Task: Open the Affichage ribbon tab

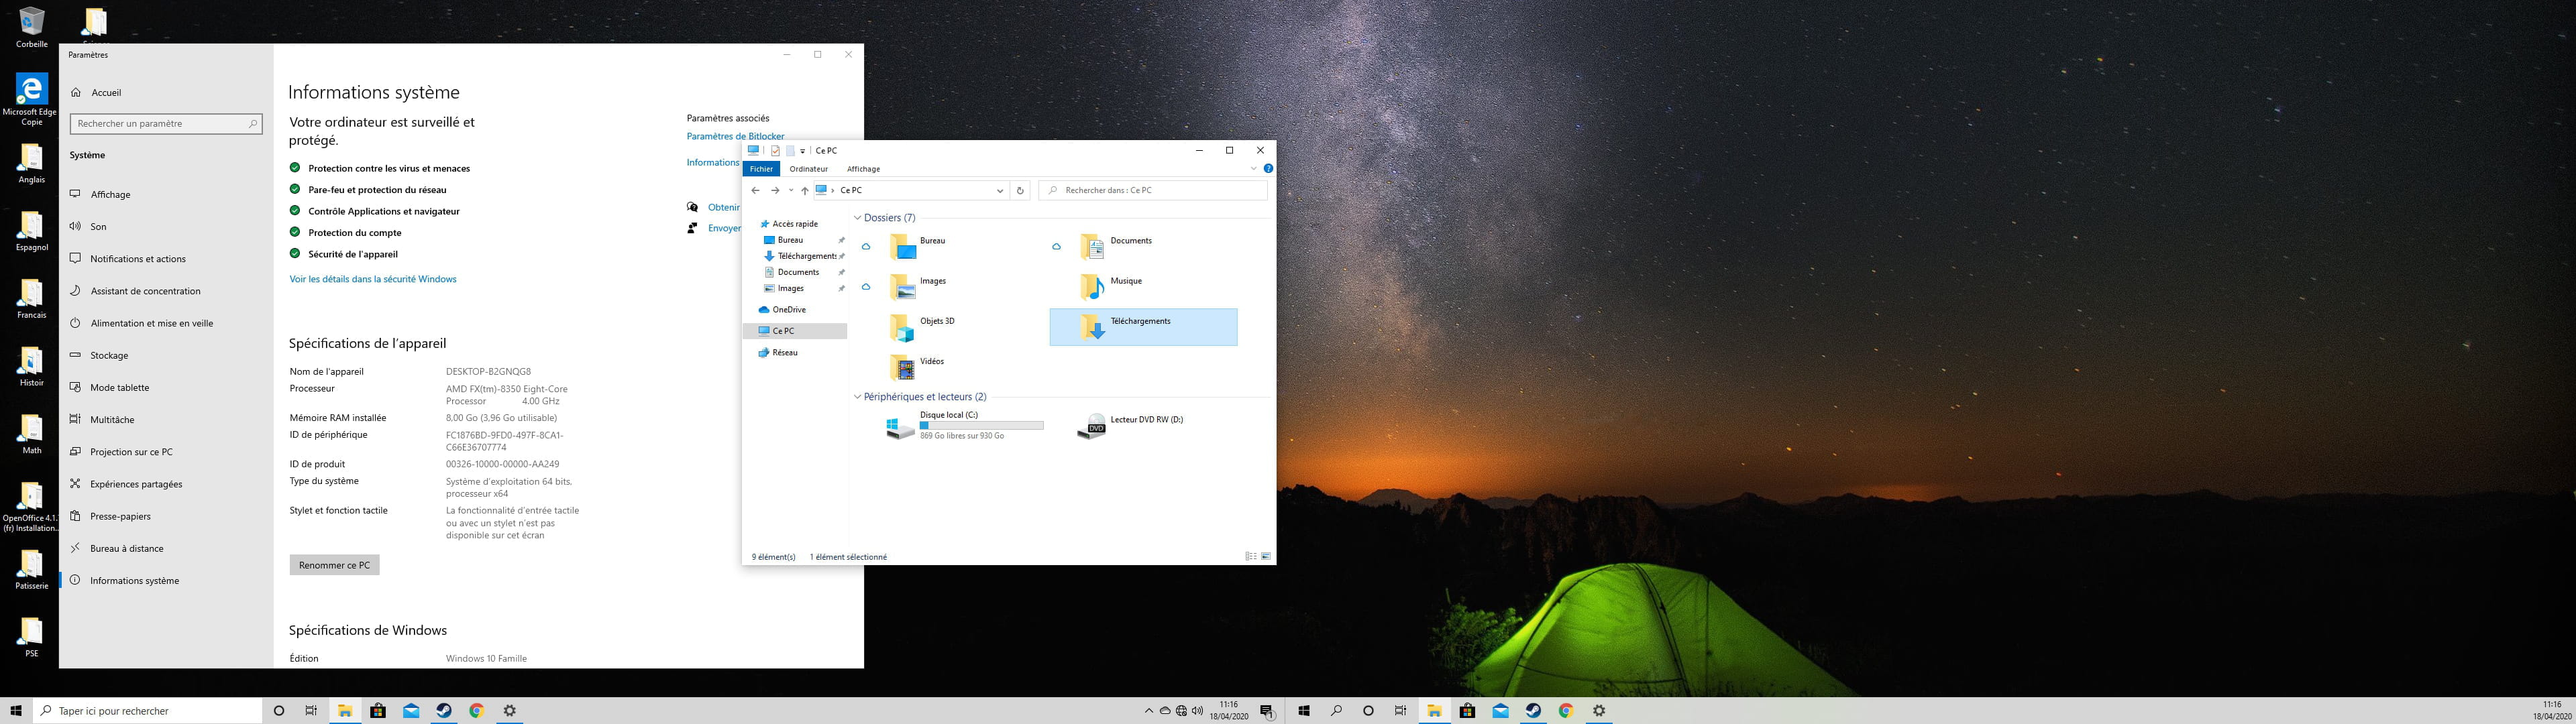Action: pos(863,169)
